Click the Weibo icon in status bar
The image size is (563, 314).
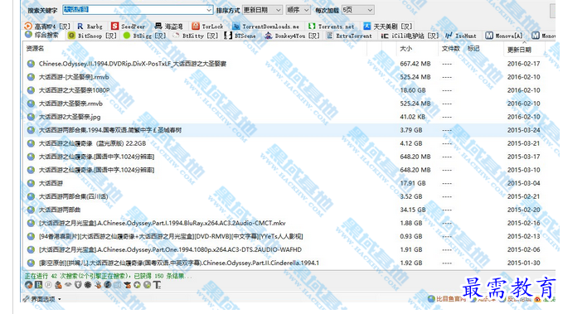click(x=537, y=299)
